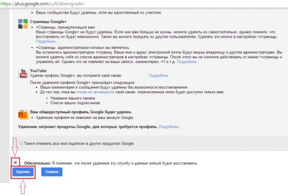This screenshot has height=196, width=288.
Task: Untick the 'Обязательно' confirmation checkbox
Action: click(15, 162)
